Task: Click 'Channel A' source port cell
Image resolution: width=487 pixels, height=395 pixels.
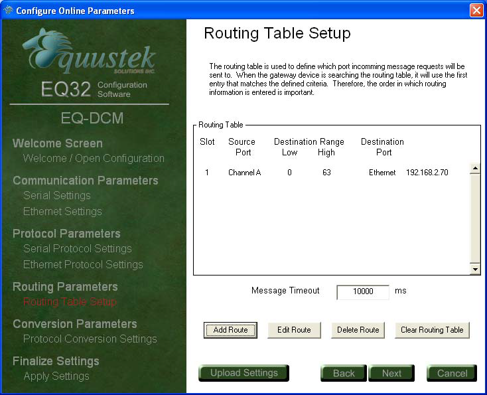Action: [x=244, y=173]
